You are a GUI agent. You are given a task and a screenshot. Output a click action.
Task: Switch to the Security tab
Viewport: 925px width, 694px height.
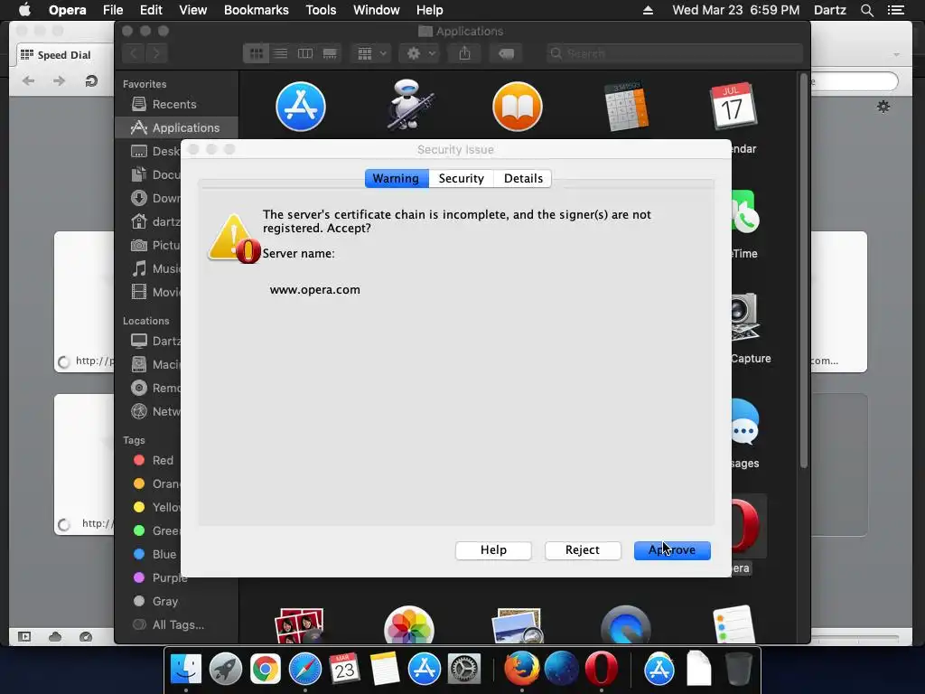point(462,178)
